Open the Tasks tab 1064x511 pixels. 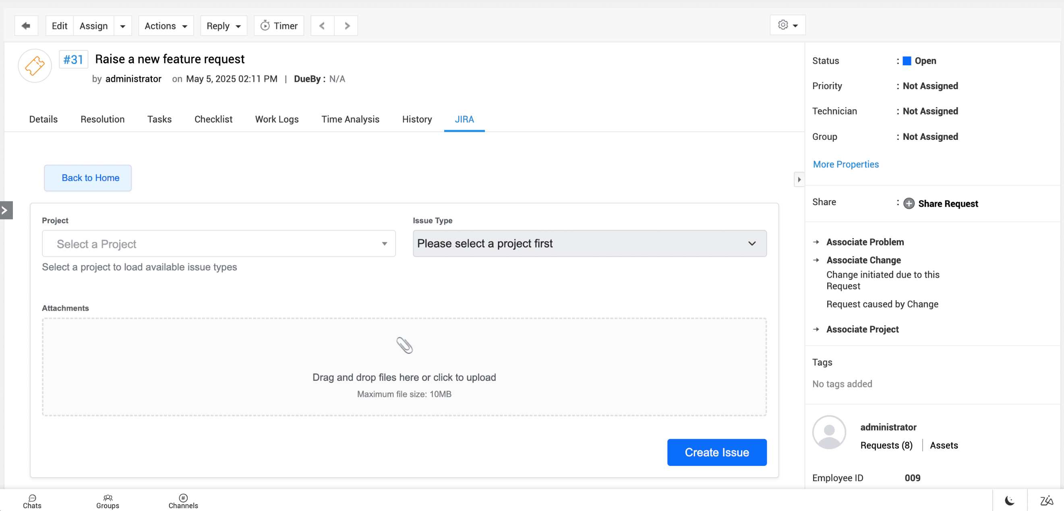pos(159,119)
